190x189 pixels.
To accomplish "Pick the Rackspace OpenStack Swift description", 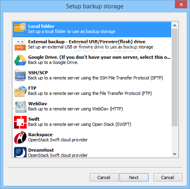I will [58, 140].
